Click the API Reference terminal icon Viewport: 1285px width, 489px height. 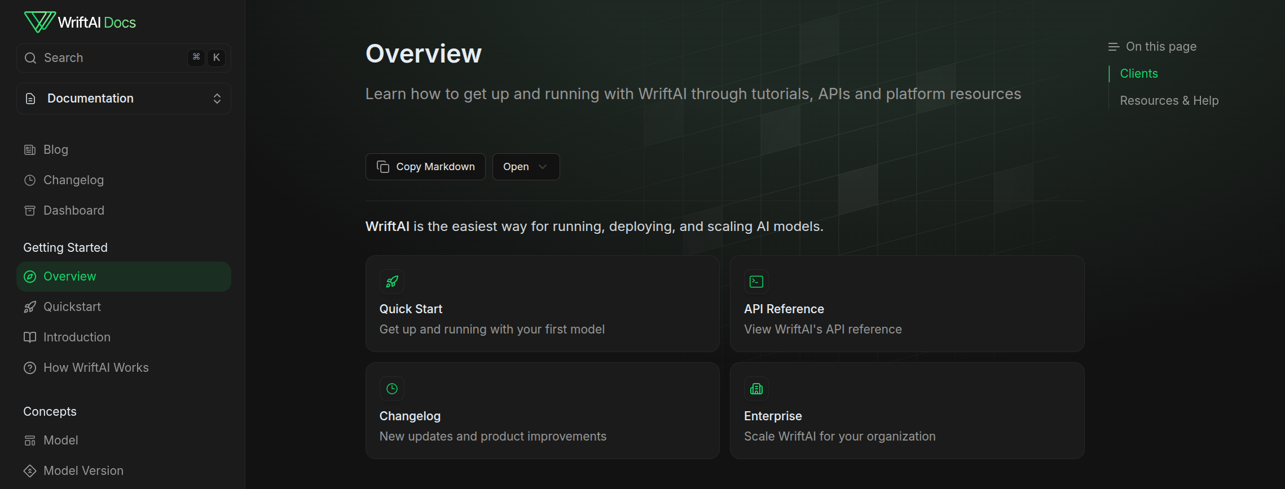756,282
